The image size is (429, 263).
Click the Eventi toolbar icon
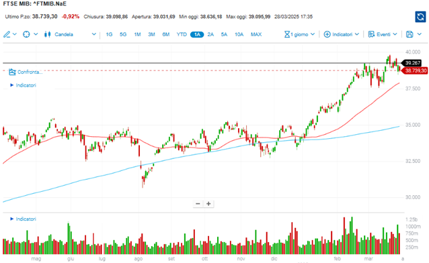click(371, 34)
